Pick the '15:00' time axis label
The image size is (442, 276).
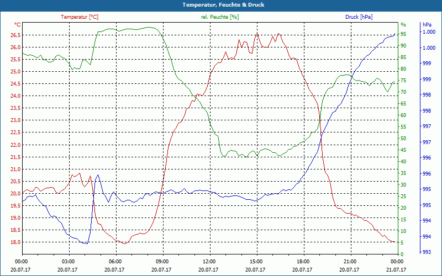coord(257,261)
